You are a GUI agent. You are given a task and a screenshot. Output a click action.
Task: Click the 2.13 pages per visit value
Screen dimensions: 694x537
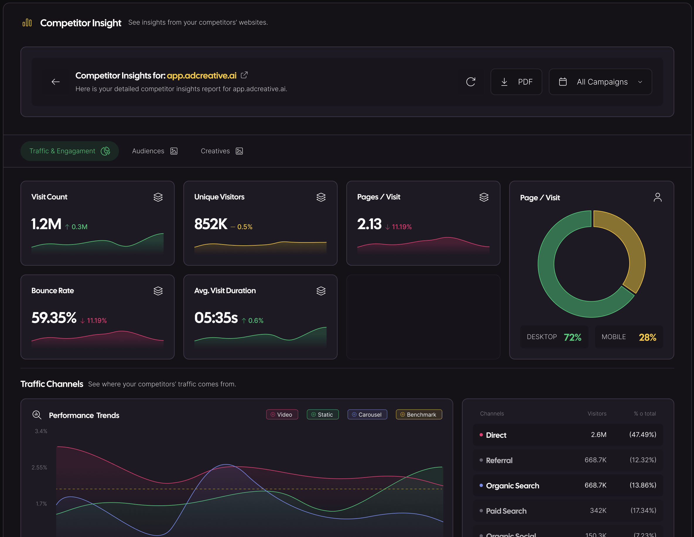click(x=369, y=224)
